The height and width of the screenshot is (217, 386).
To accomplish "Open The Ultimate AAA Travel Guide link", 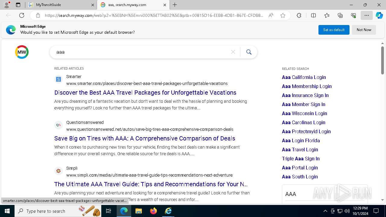I will (151, 184).
